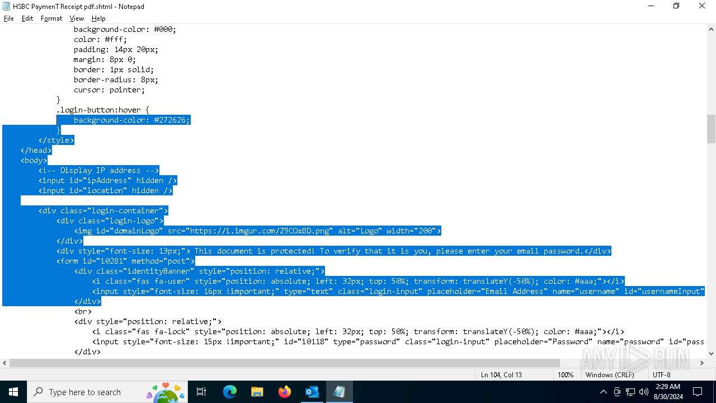
Task: Click the '<br>' tag line
Action: [x=83, y=311]
